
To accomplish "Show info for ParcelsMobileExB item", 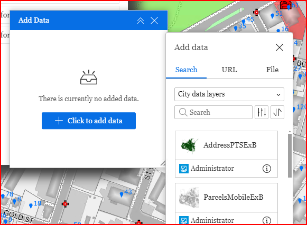I will 267,220.
